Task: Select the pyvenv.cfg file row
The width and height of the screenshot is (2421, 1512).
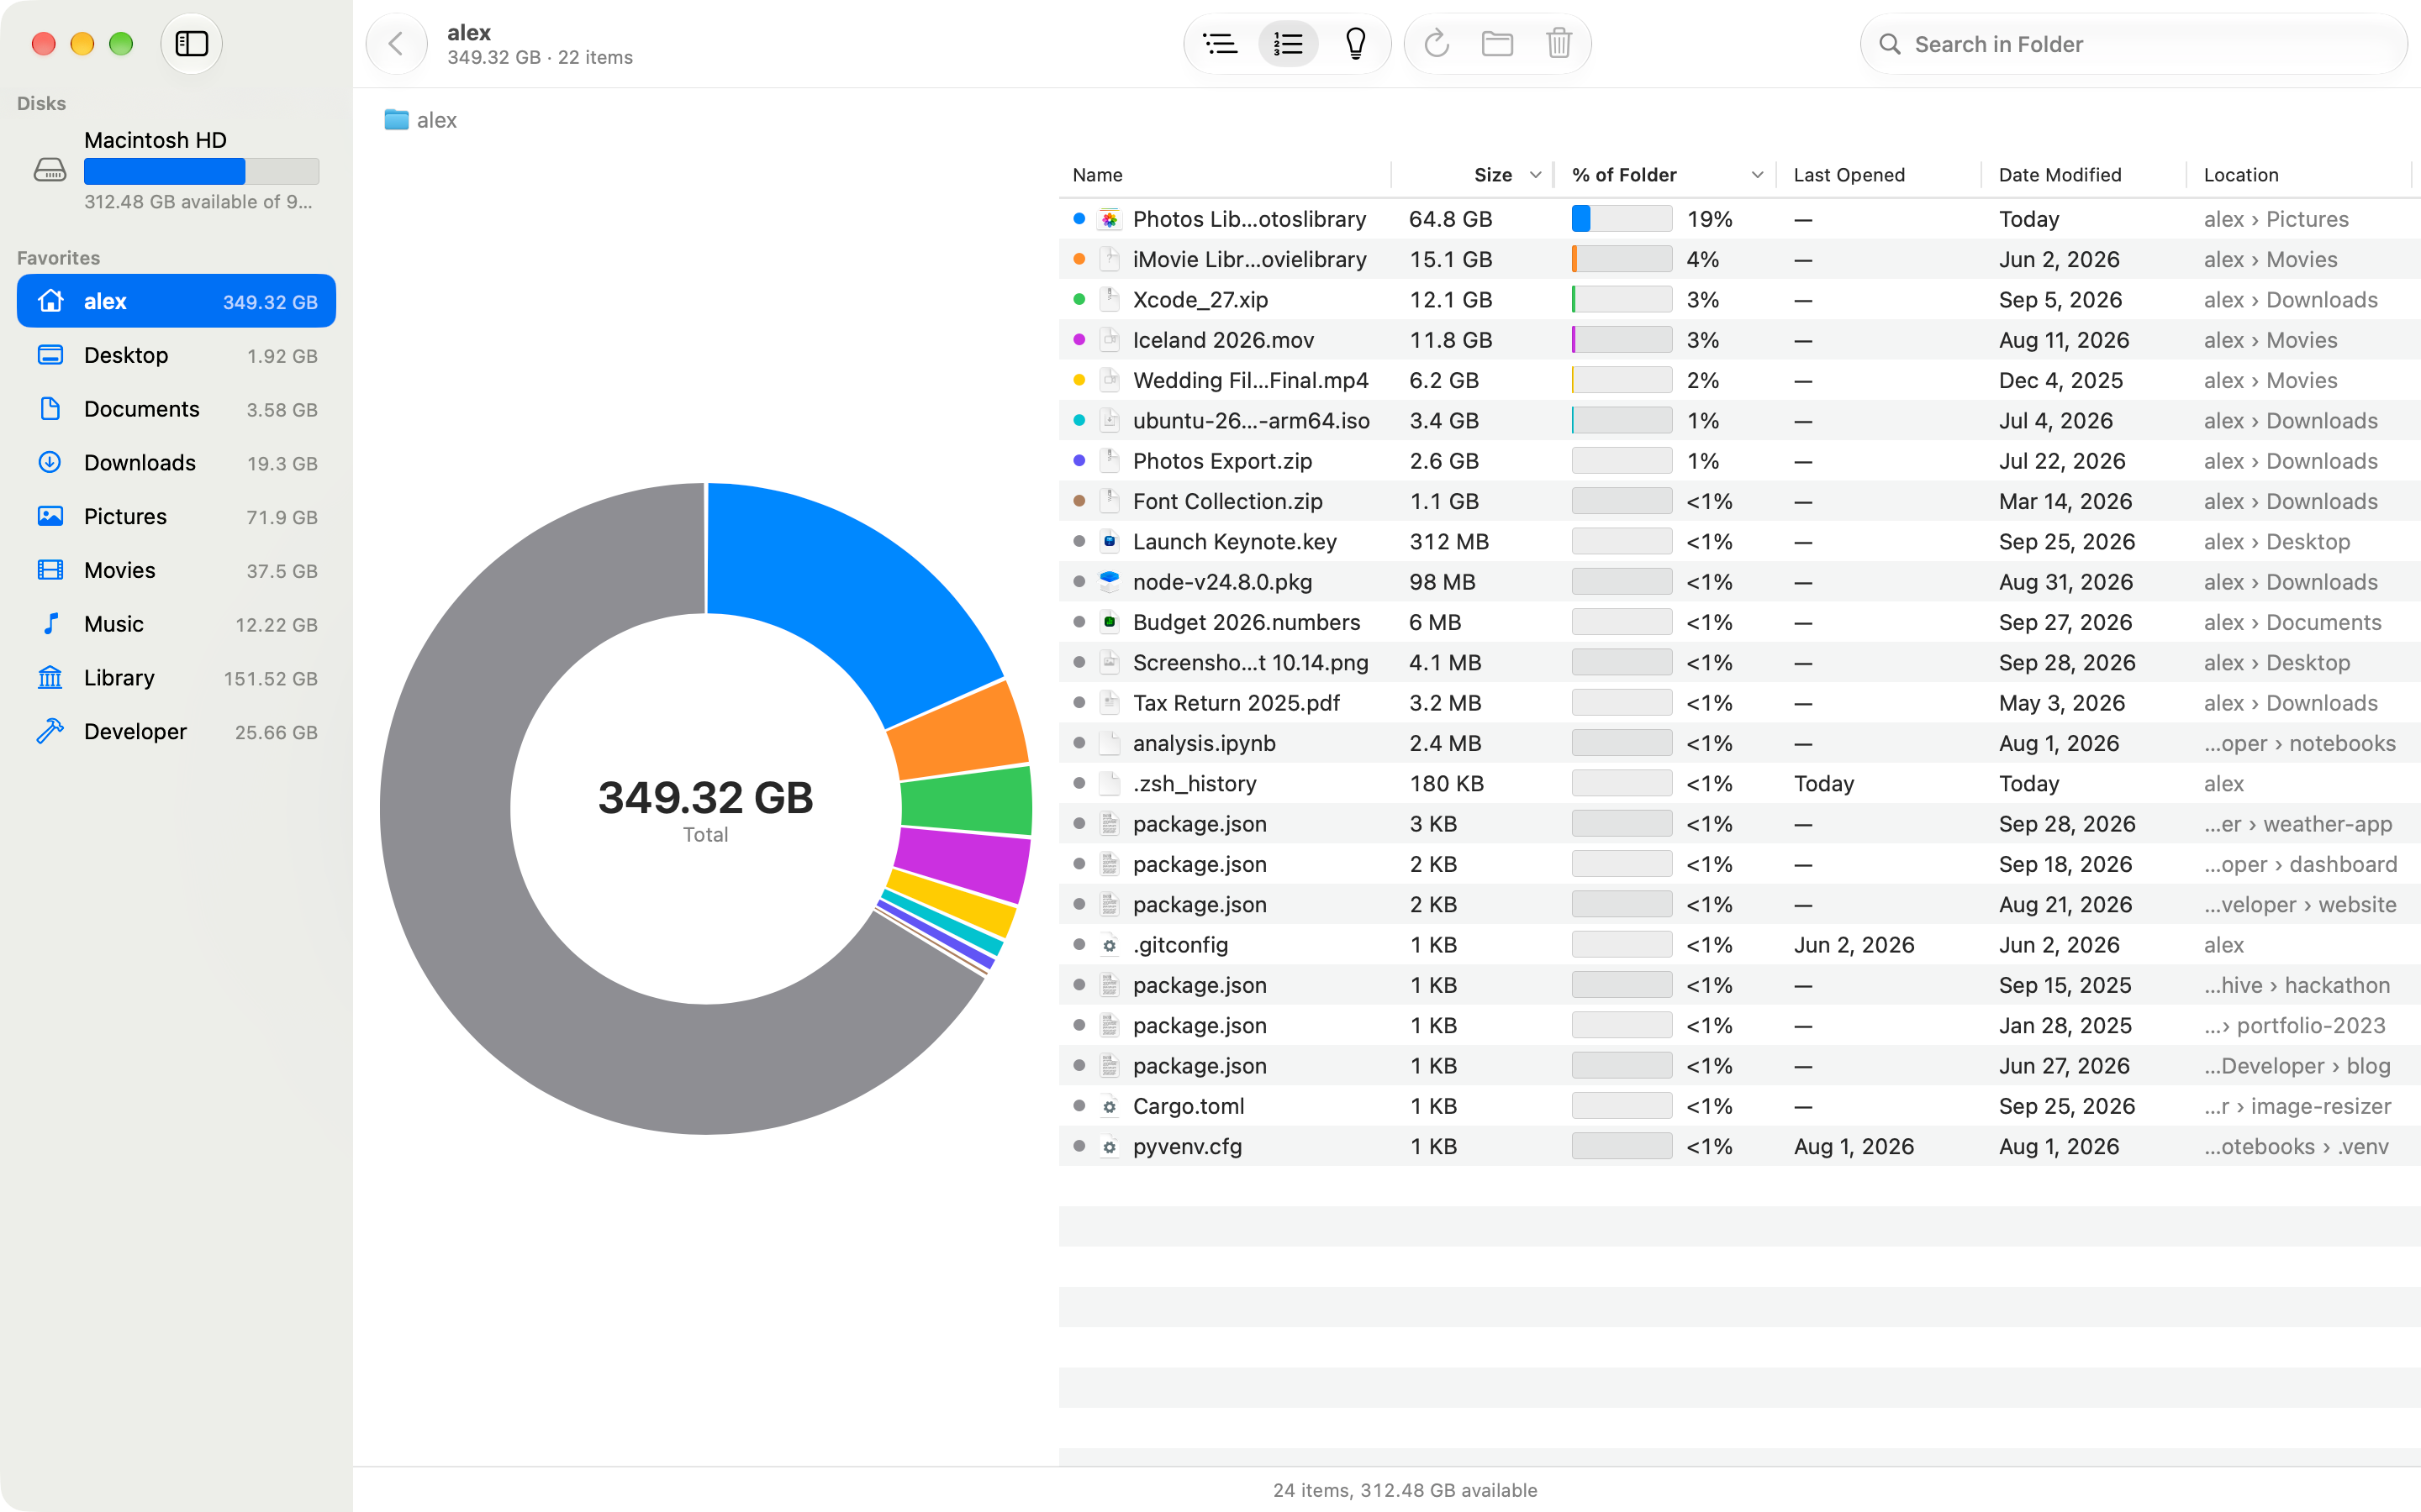Action: coord(1738,1147)
